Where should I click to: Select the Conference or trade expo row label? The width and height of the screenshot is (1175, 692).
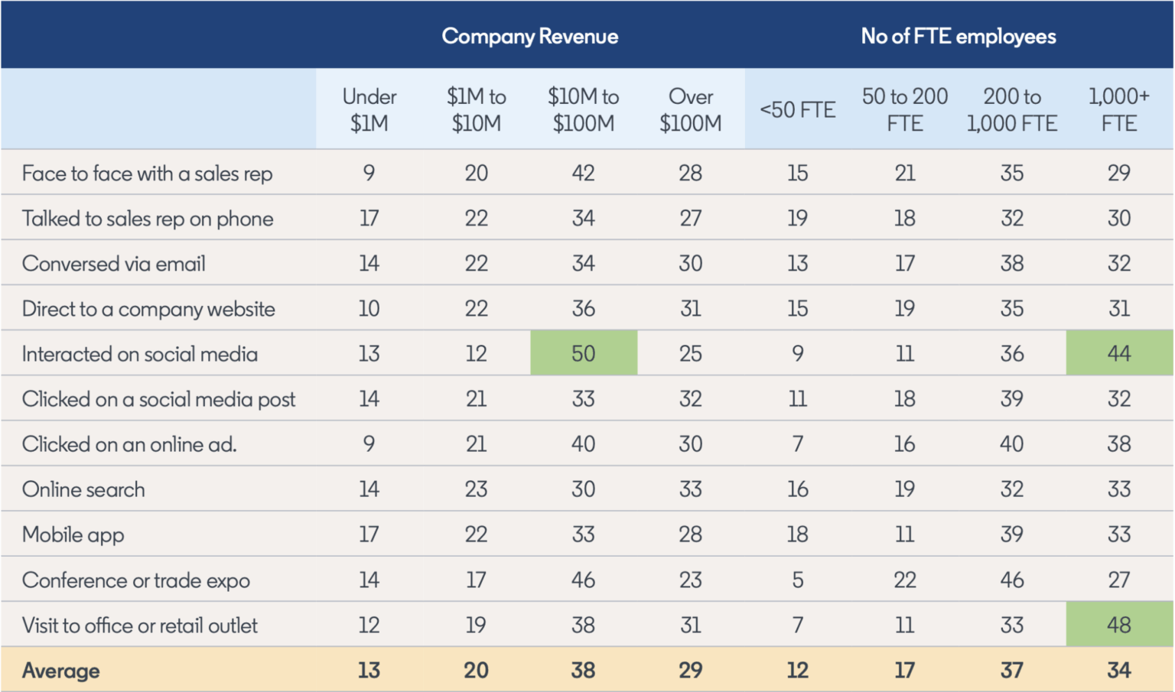tap(135, 580)
